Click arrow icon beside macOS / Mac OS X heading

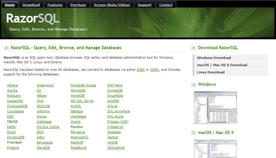click(x=193, y=132)
